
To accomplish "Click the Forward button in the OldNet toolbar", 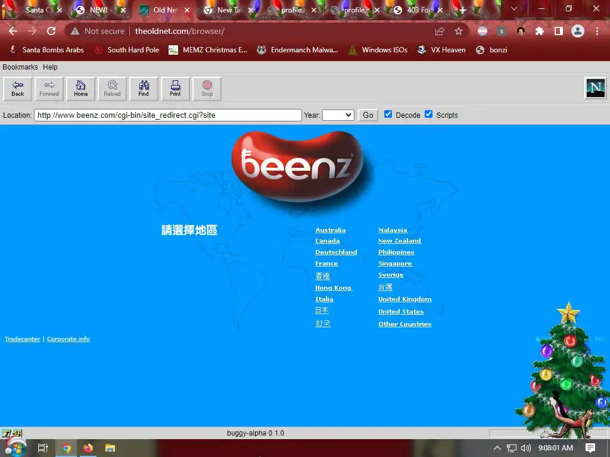I will [x=49, y=89].
